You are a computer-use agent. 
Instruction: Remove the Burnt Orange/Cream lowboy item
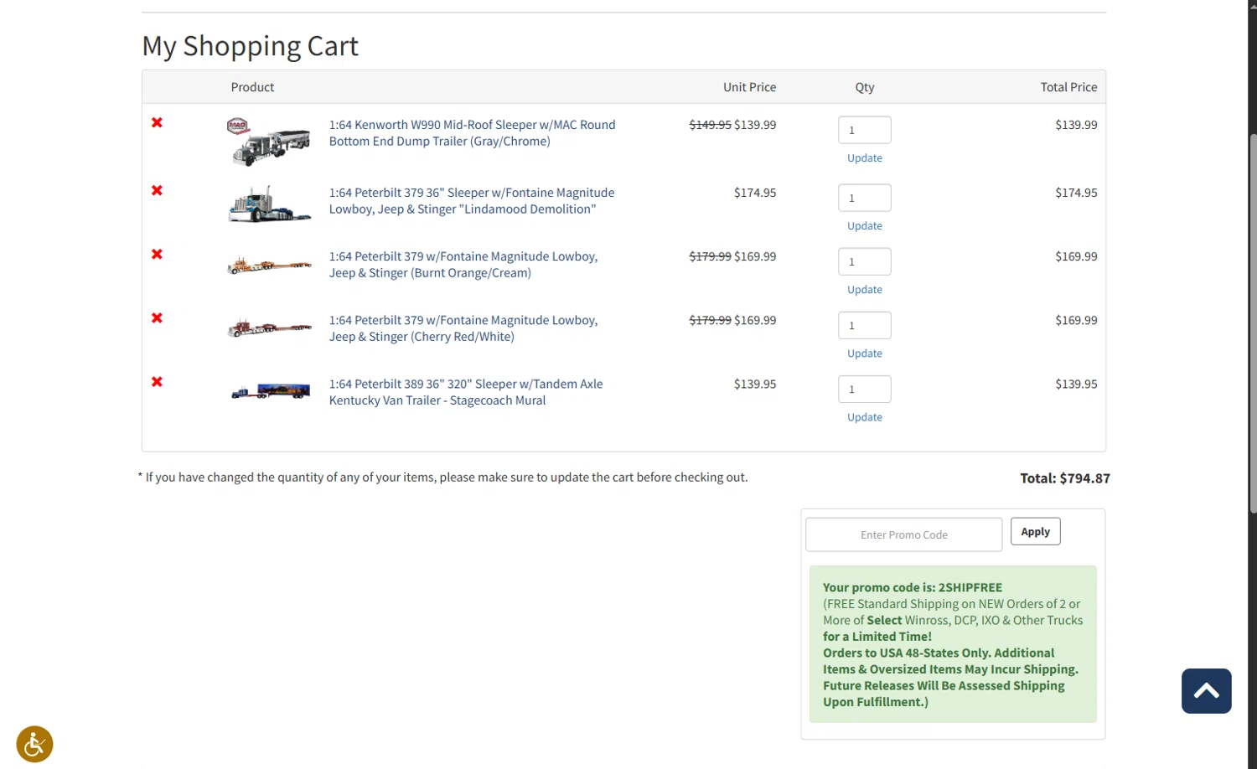point(157,254)
